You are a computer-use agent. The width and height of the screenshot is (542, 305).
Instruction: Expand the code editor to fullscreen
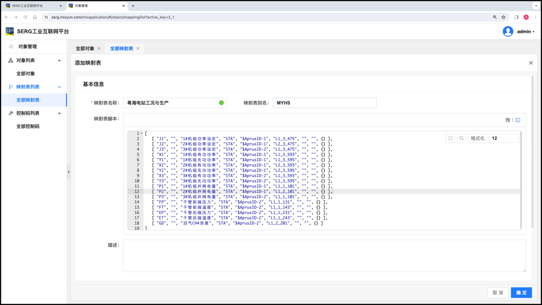click(450, 138)
